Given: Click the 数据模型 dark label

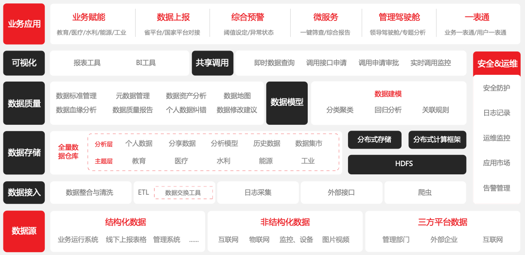Looking at the screenshot, I should click(287, 102).
